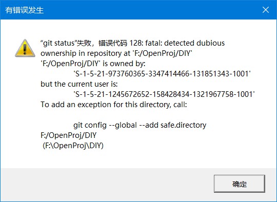Click the gray footer area beside 确定
Image resolution: width=277 pixels, height=202 pixels.
pyautogui.click(x=106, y=185)
